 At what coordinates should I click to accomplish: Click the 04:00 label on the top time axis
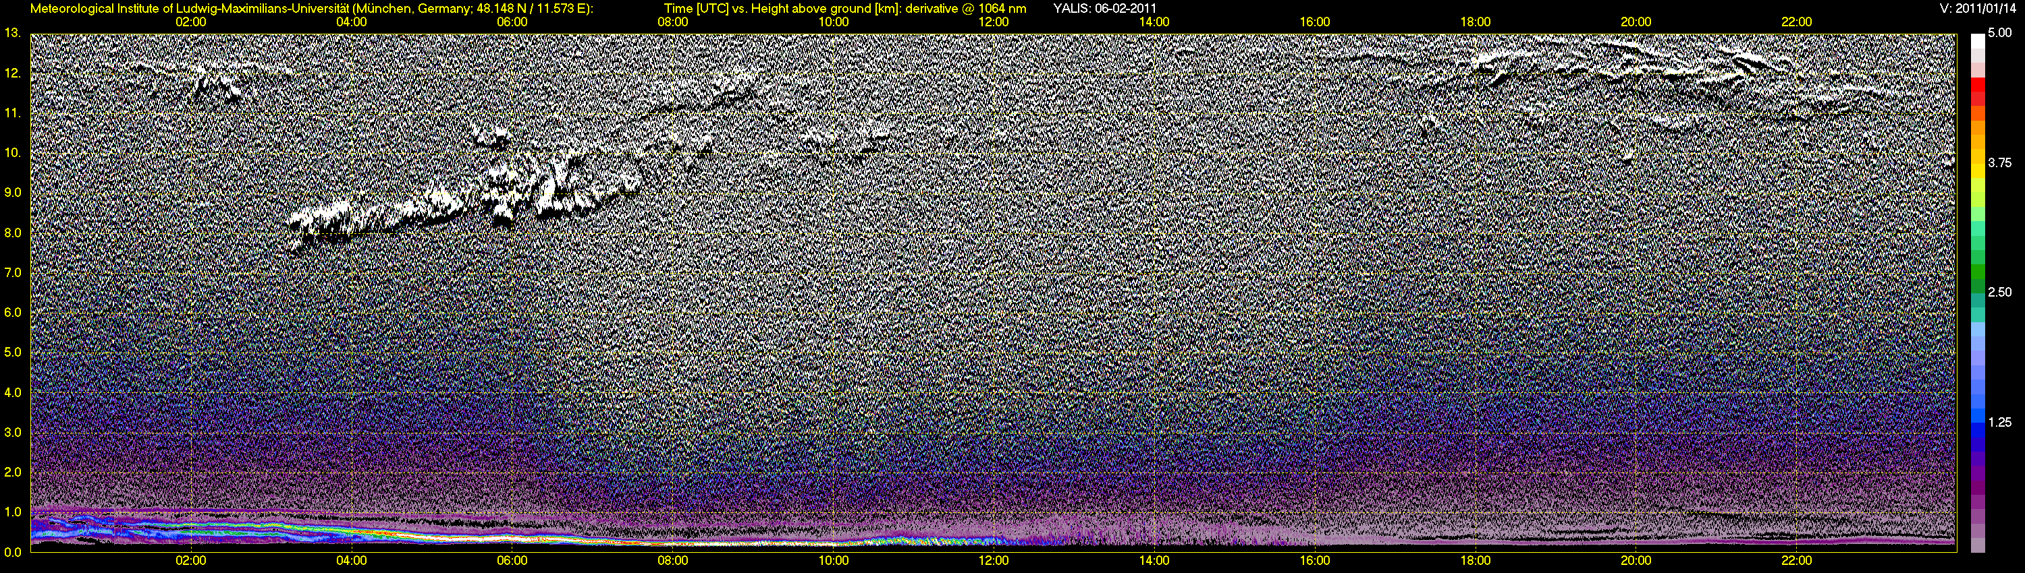coord(352,22)
